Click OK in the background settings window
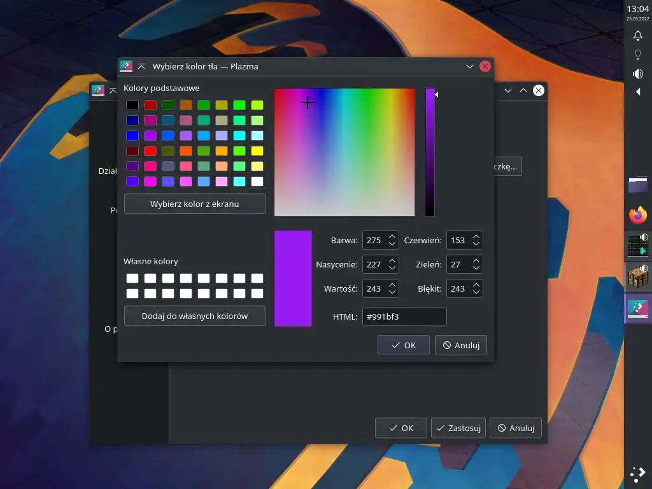The height and width of the screenshot is (489, 652). coord(401,428)
